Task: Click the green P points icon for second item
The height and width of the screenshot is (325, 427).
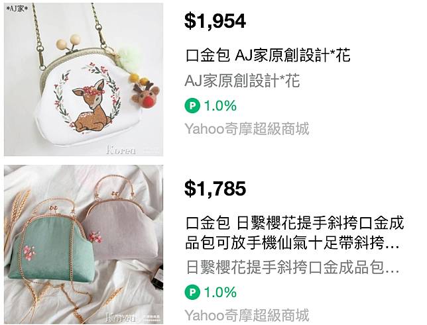Action: click(192, 292)
